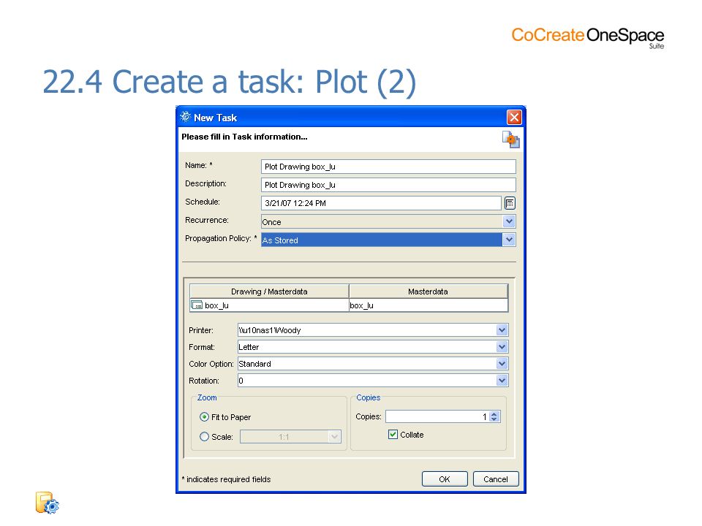This screenshot has height=526, width=702.
Task: Click the Cancel button
Action: tap(496, 479)
